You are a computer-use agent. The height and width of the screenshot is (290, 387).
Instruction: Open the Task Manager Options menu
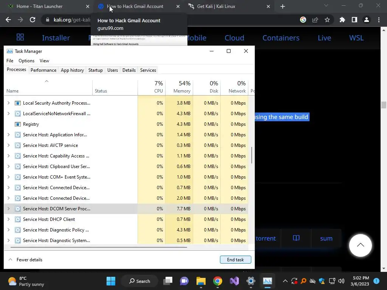[26, 61]
